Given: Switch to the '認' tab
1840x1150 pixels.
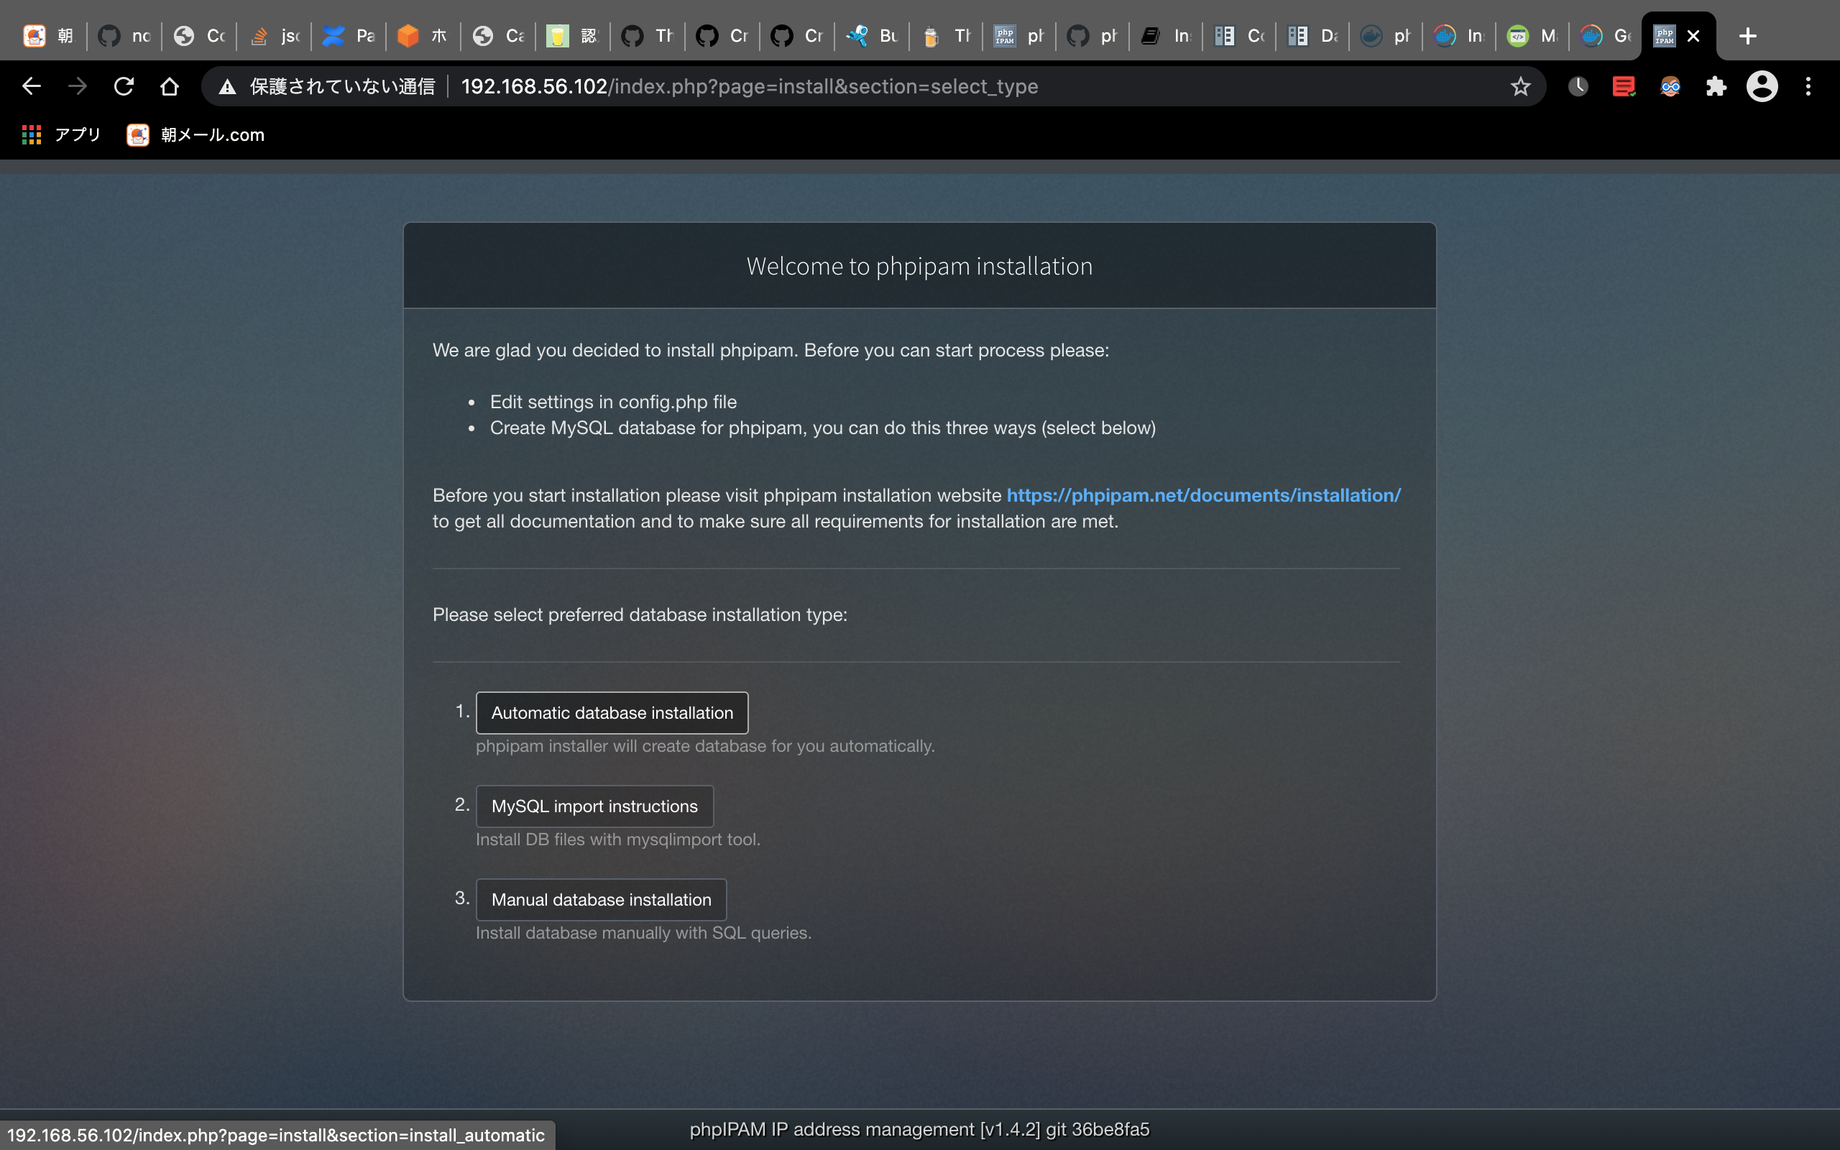Looking at the screenshot, I should click(x=573, y=36).
